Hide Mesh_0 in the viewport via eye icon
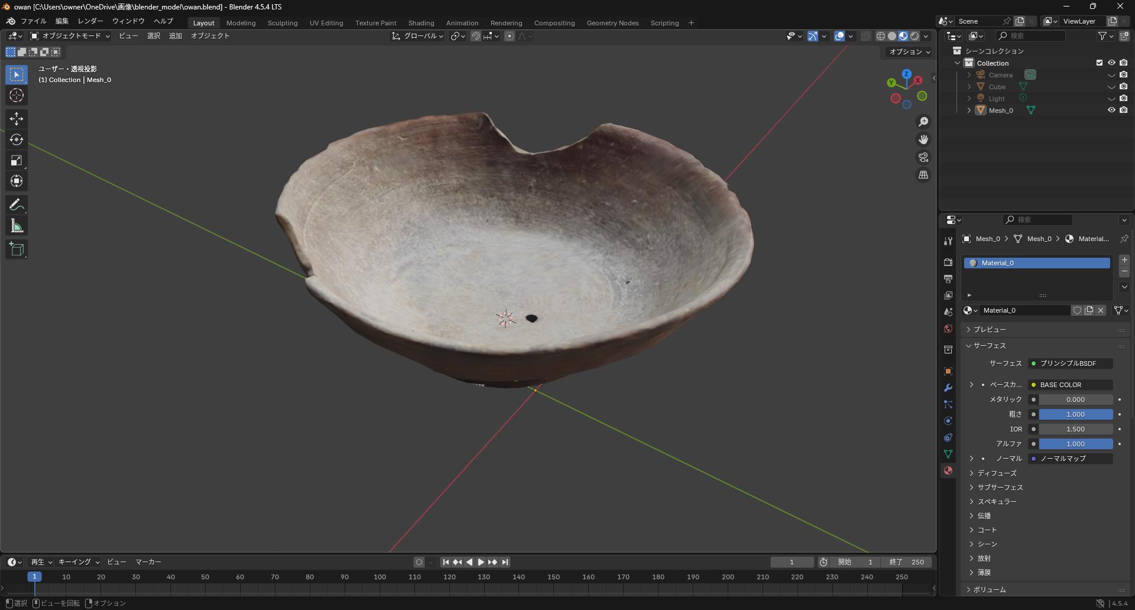This screenshot has height=610, width=1135. pyautogui.click(x=1111, y=110)
